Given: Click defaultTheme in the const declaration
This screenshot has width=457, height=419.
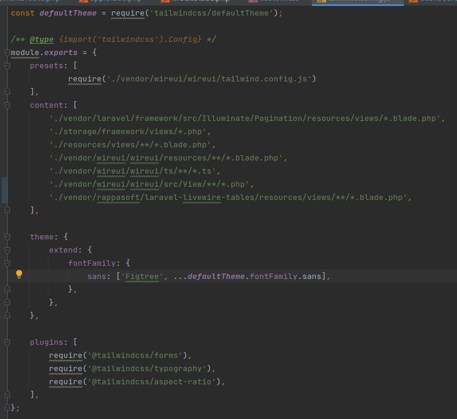Looking at the screenshot, I should click(x=68, y=13).
